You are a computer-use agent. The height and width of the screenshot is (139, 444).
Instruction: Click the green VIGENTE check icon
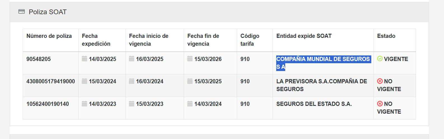coord(380,59)
